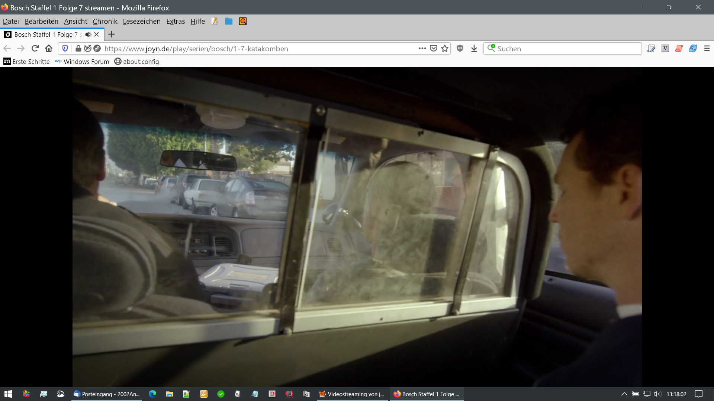This screenshot has width=714, height=401.
Task: Click the orange magnifier icon in menu bar
Action: (243, 22)
